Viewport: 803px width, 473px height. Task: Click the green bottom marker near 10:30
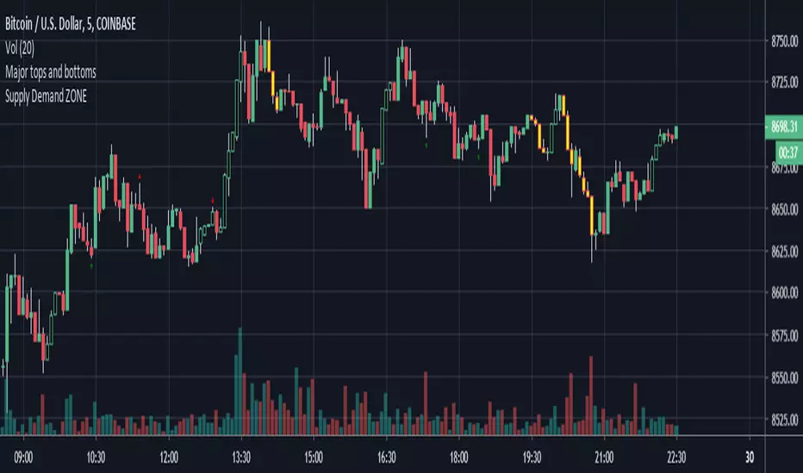92,266
